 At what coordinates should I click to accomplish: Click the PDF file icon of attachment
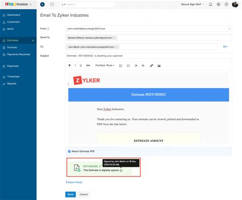coord(77,168)
